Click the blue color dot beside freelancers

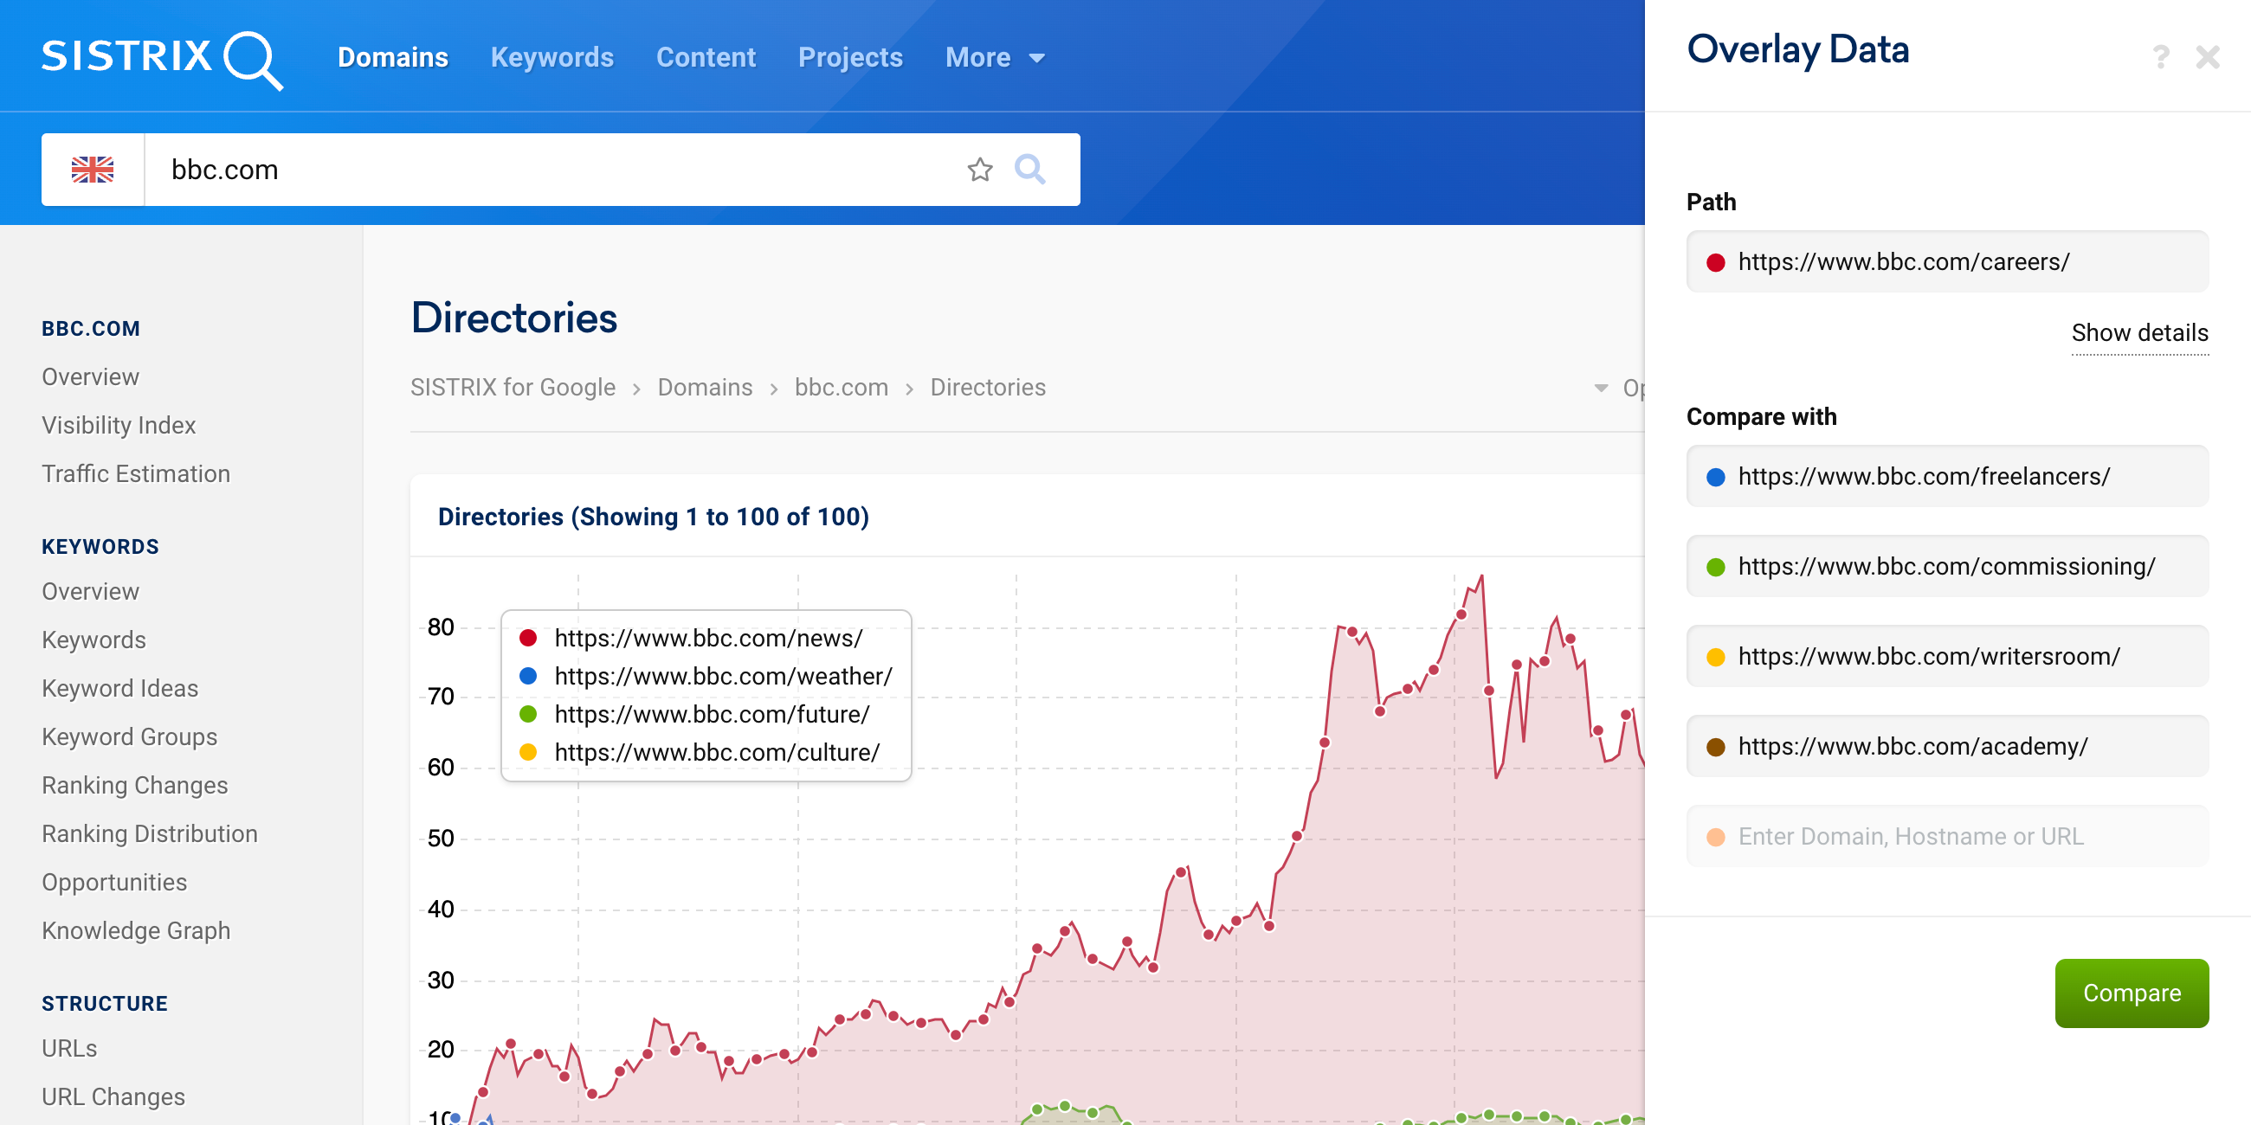1715,477
